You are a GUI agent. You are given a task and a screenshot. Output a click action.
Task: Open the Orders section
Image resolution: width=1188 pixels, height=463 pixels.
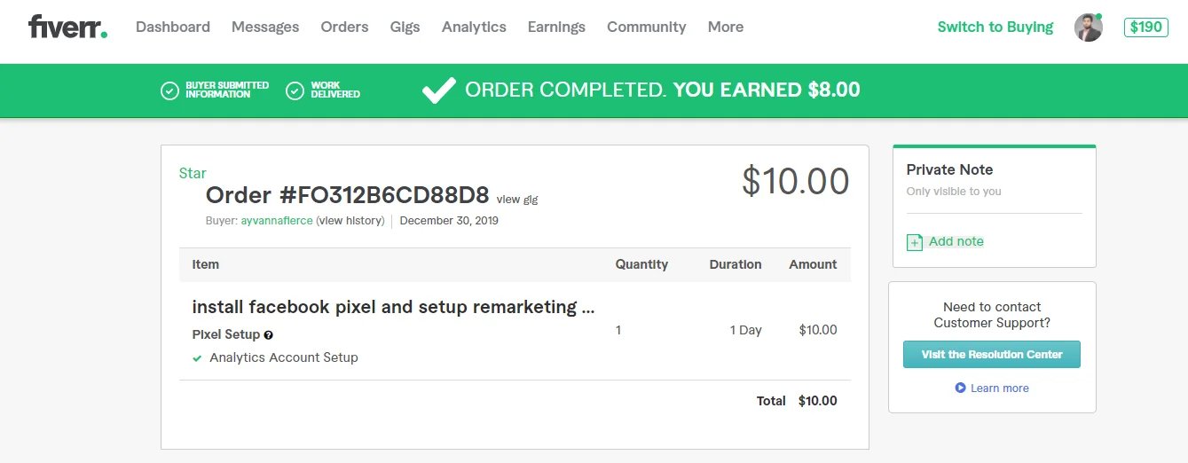tap(344, 27)
